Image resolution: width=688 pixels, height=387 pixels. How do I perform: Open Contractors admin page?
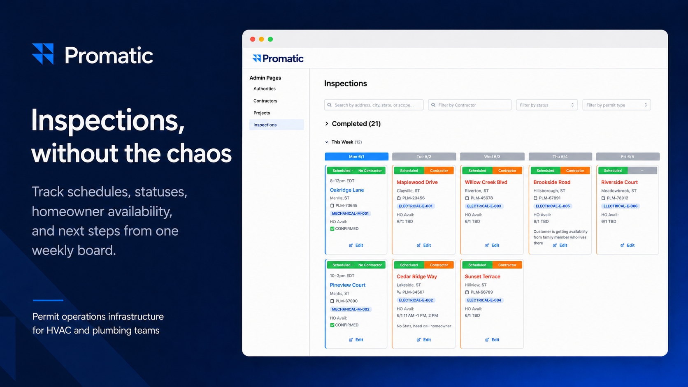point(265,101)
